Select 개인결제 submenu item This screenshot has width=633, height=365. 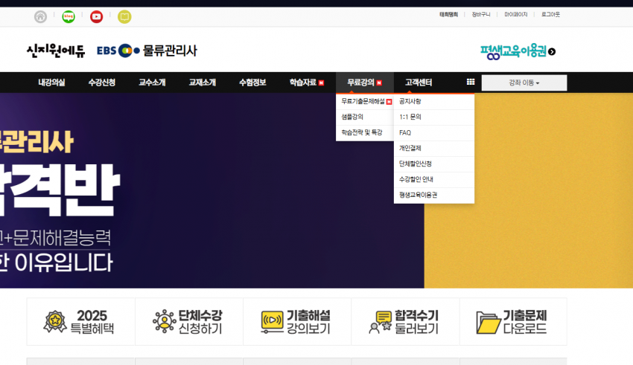click(434, 148)
